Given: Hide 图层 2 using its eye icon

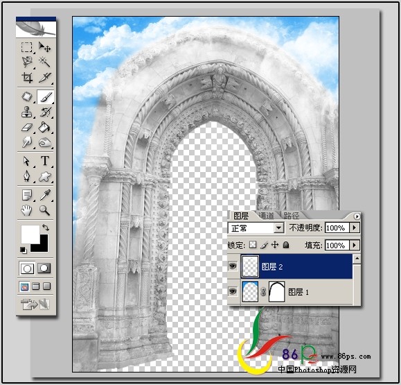Looking at the screenshot, I should coord(233,266).
